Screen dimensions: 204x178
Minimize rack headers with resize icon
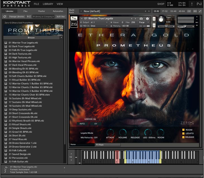coord(200,11)
